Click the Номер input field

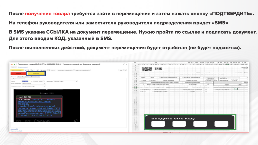point(26,81)
